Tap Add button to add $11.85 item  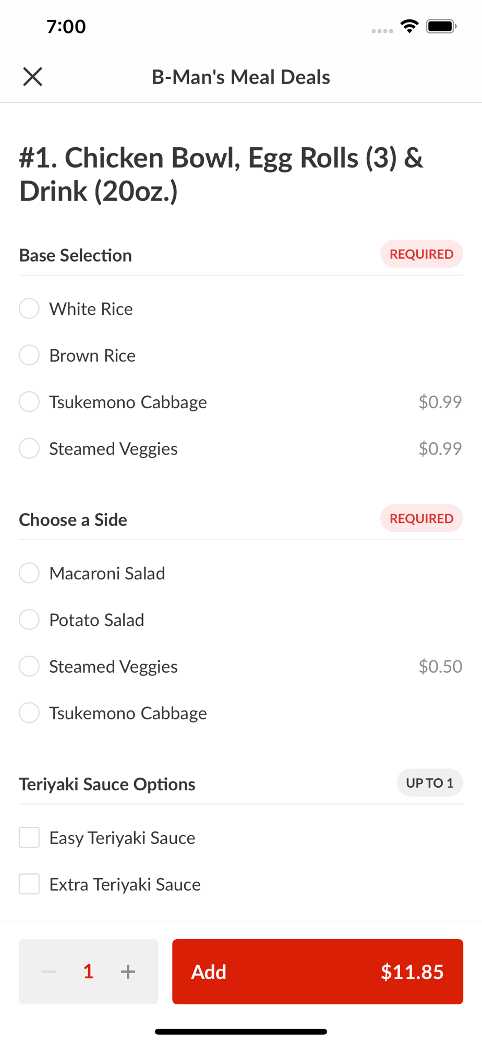pos(317,971)
